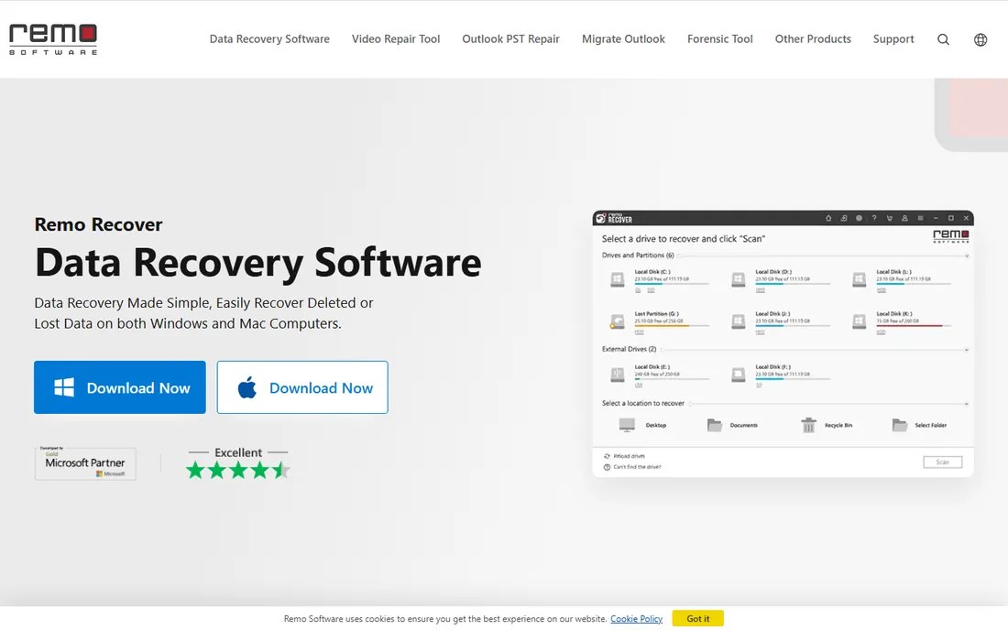1008x630 pixels.
Task: Open the language globe selector
Action: (981, 39)
